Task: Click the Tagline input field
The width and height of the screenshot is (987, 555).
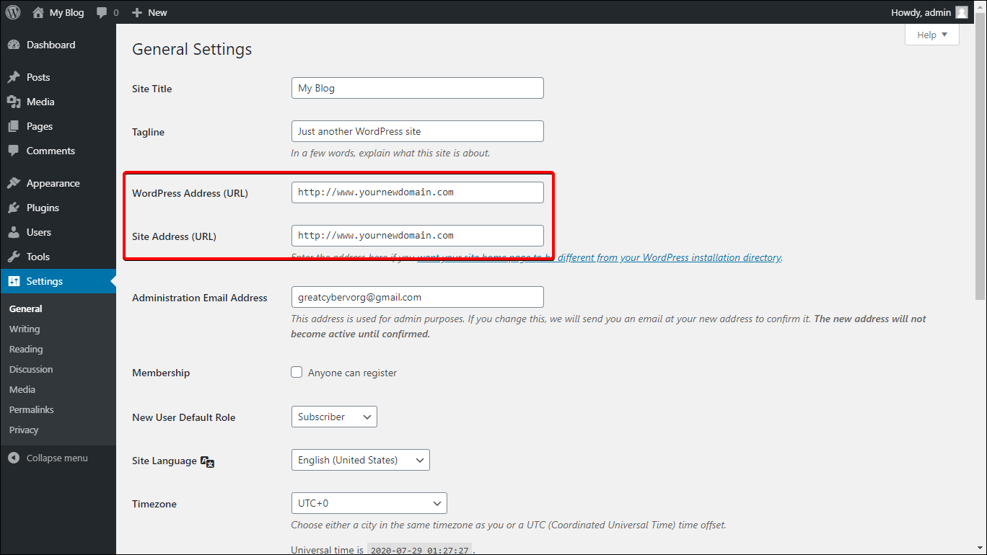Action: [417, 131]
